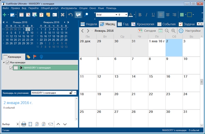Click the italic I icon
The image size is (205, 134).
tap(147, 15)
